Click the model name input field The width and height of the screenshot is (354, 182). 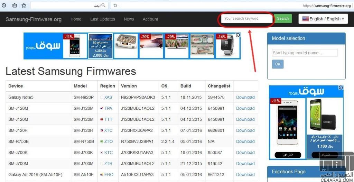point(305,53)
